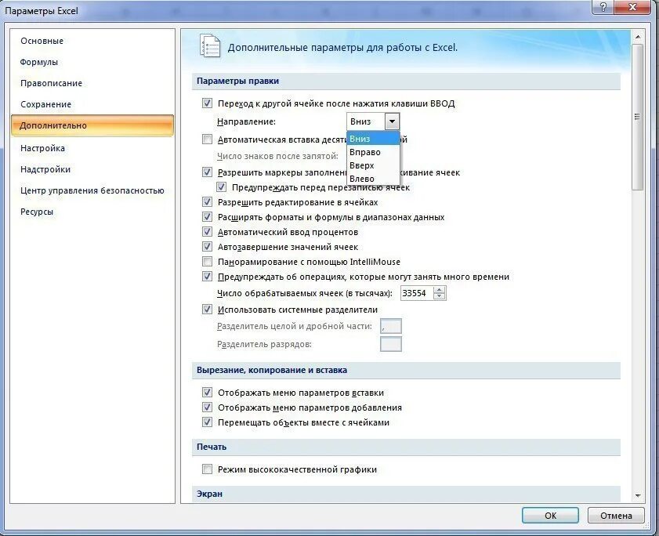Confirm settings with ОК button
659x536 pixels.
(550, 516)
